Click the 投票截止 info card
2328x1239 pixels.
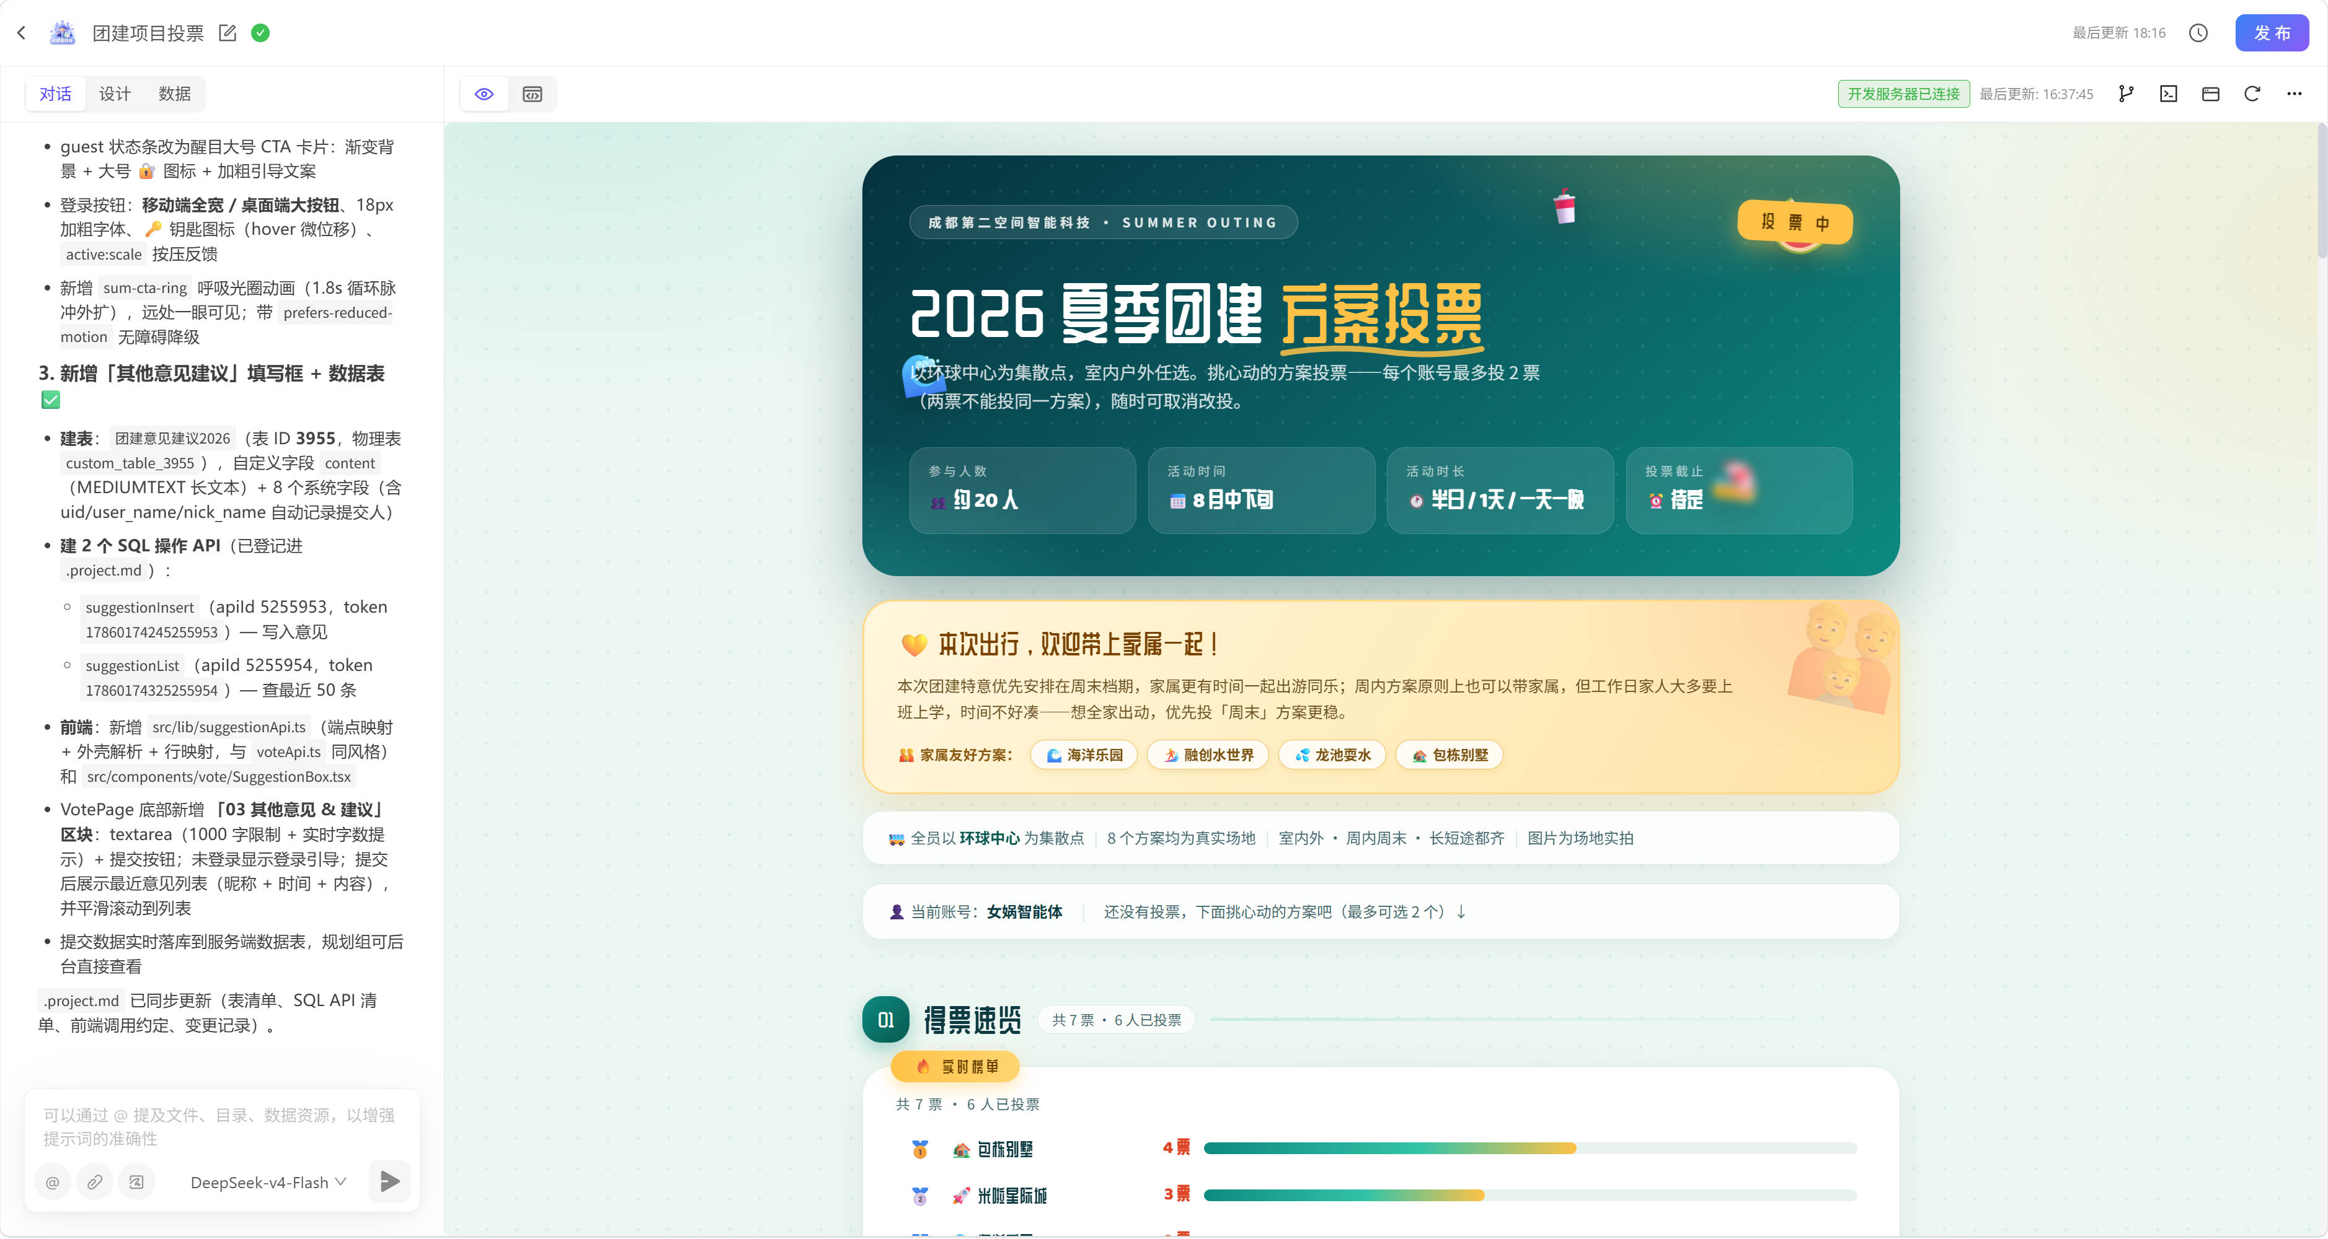[1739, 491]
